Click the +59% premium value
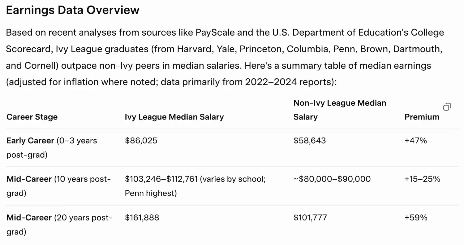This screenshot has width=464, height=245. (x=416, y=217)
